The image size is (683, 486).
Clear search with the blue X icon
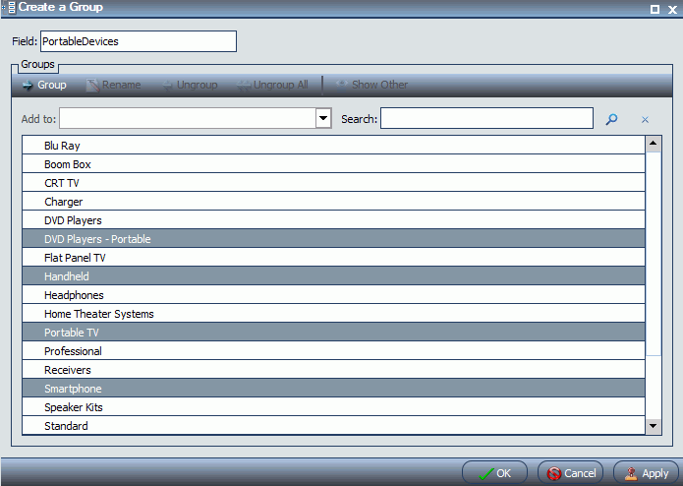(645, 119)
